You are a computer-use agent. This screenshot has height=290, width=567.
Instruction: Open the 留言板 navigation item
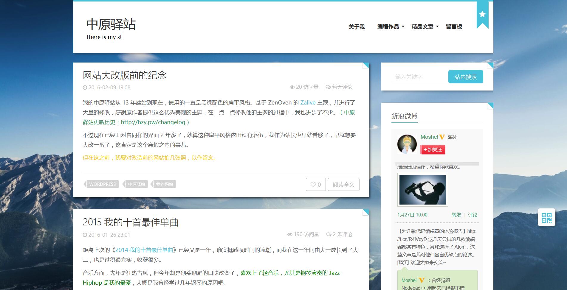[454, 27]
